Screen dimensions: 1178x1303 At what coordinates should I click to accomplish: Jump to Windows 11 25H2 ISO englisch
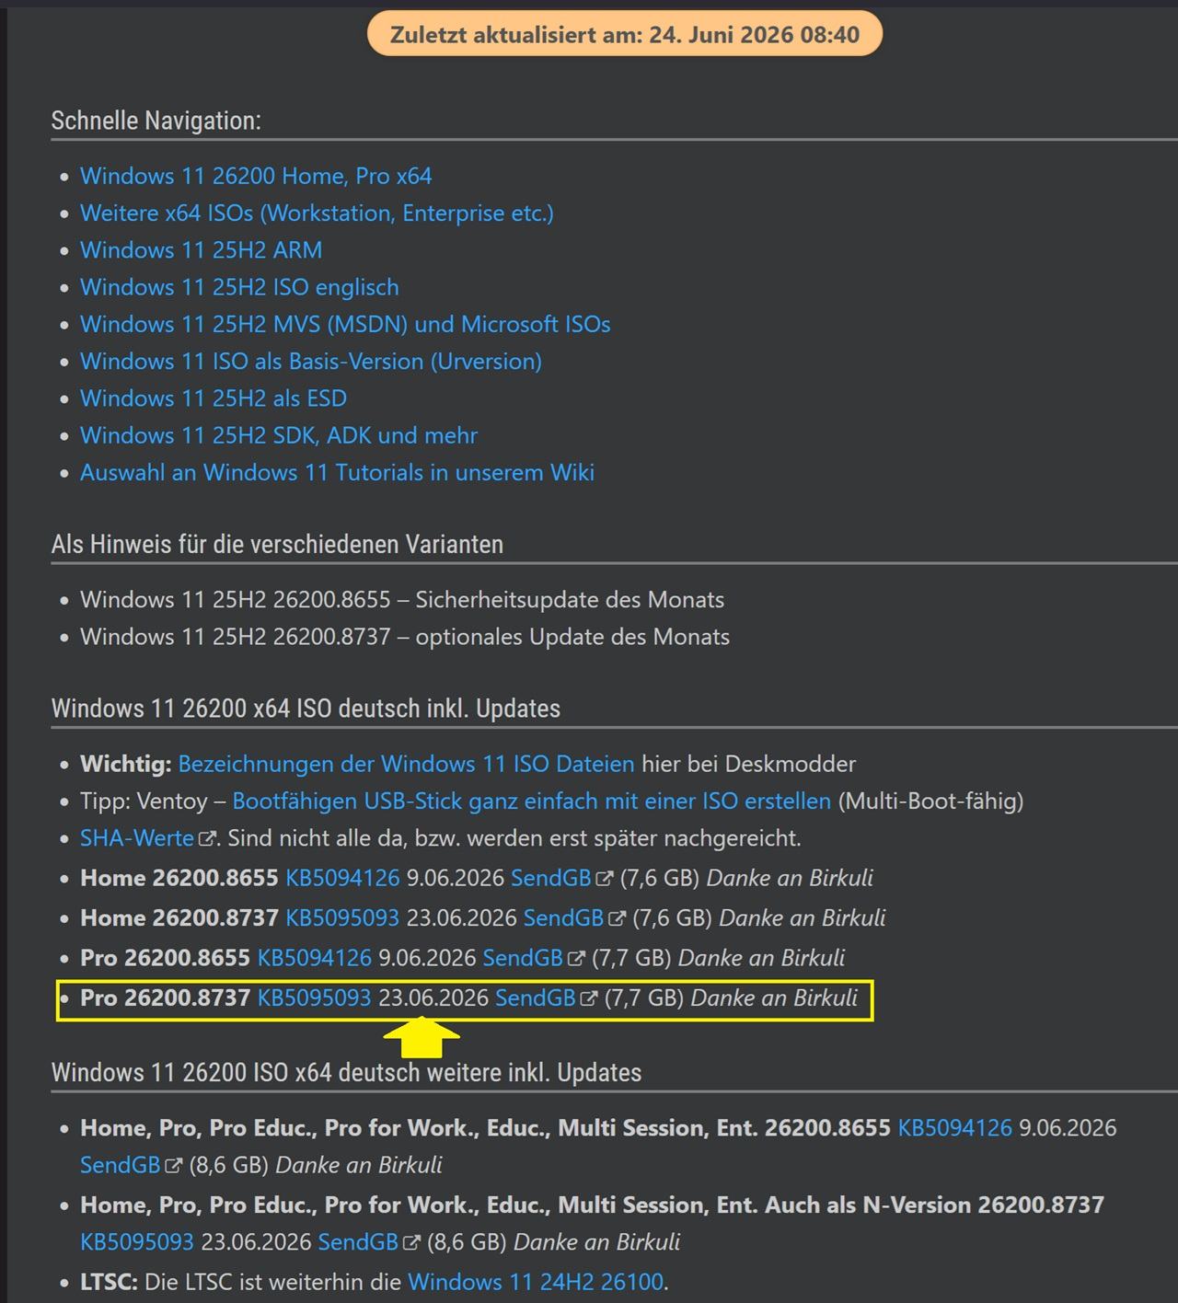(239, 287)
